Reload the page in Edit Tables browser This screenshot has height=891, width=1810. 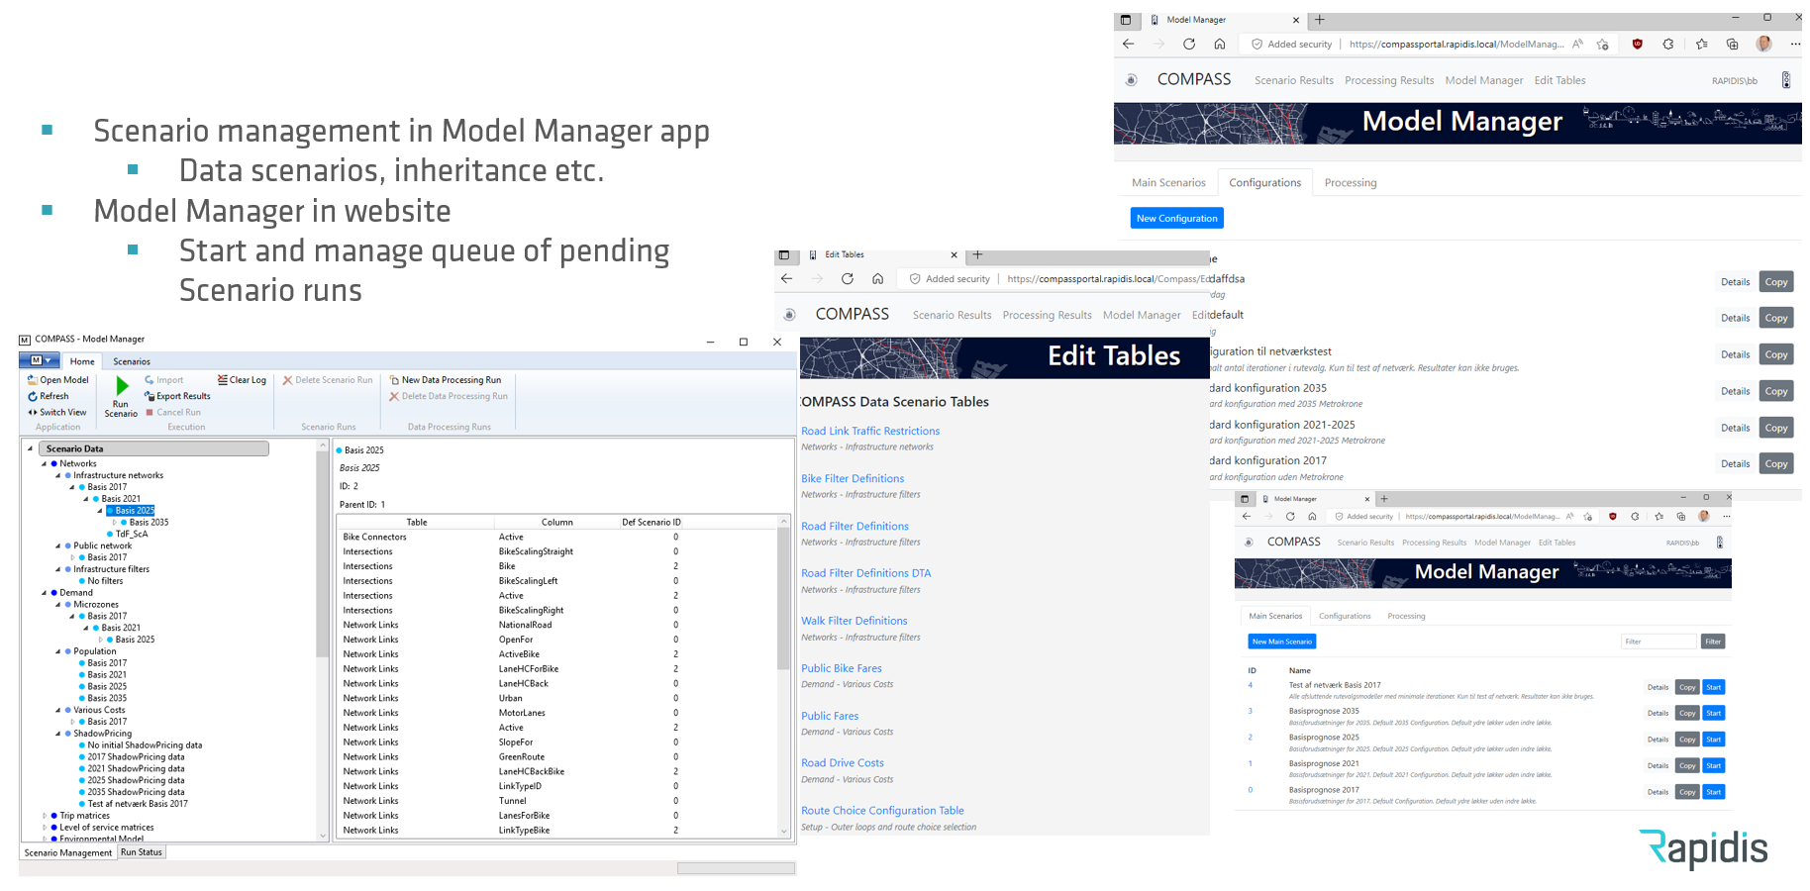click(x=848, y=279)
